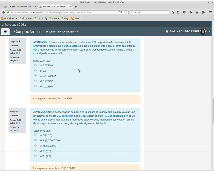This screenshot has width=214, height=171.
Task: Open the Español - Internacional language dropdown
Action: tap(62, 32)
